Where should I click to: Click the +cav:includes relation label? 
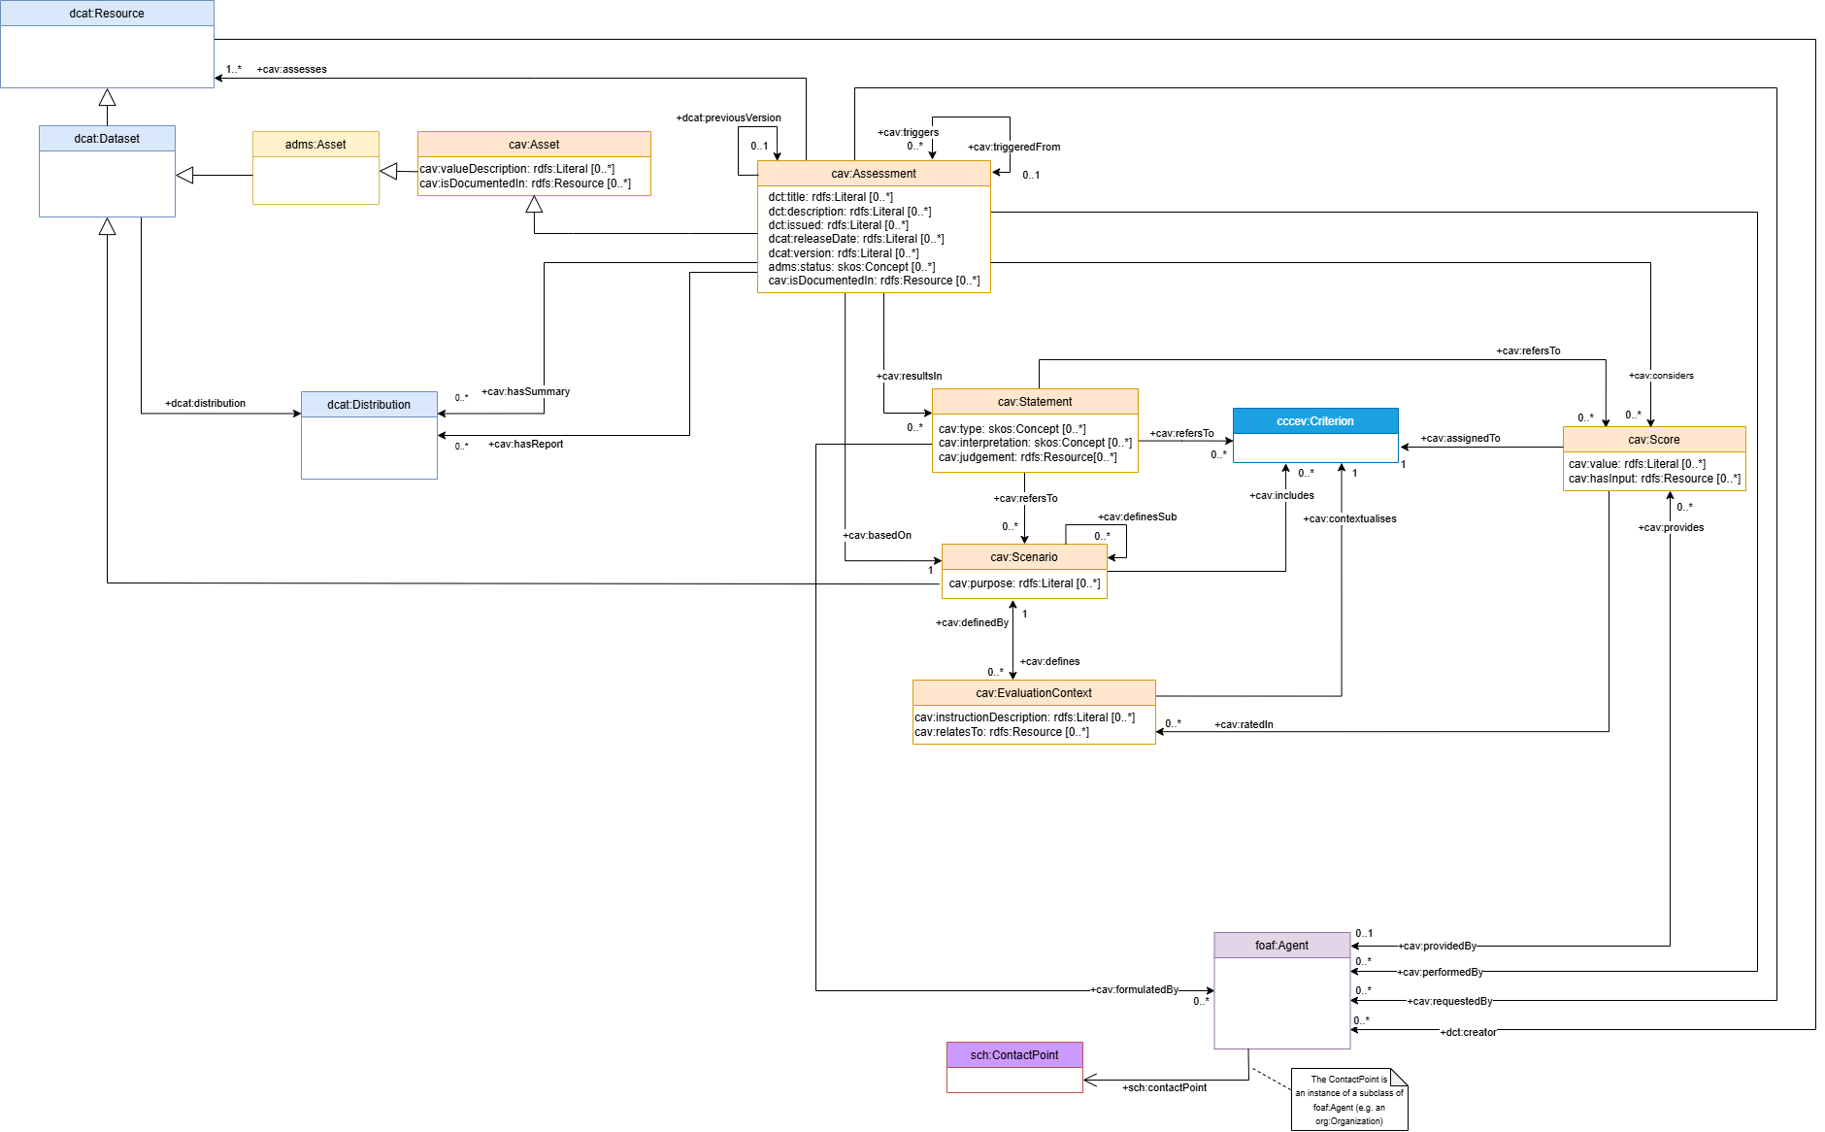[1281, 496]
